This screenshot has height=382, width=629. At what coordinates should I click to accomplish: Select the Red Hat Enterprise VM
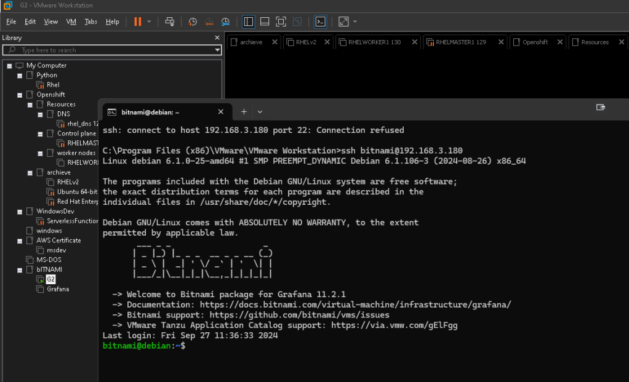pyautogui.click(x=77, y=201)
